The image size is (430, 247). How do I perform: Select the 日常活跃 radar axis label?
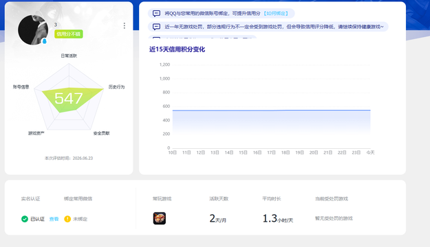69,56
